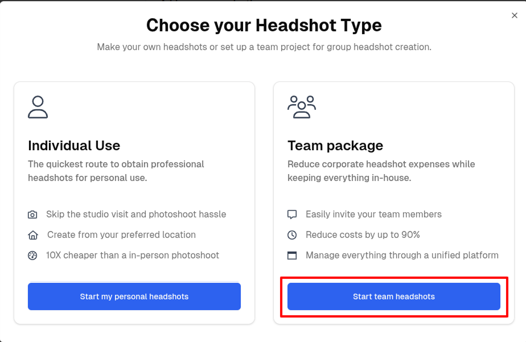Click the subtitle about setting up a team project
Screen dimensions: 526x342
[x=263, y=47]
